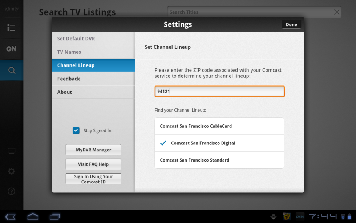356x223 pixels.
Task: Click the MyDVR Manager button
Action: 93,150
